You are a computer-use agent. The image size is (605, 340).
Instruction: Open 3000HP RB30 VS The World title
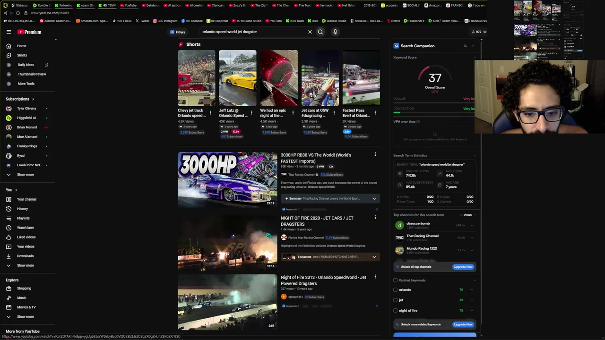click(316, 158)
